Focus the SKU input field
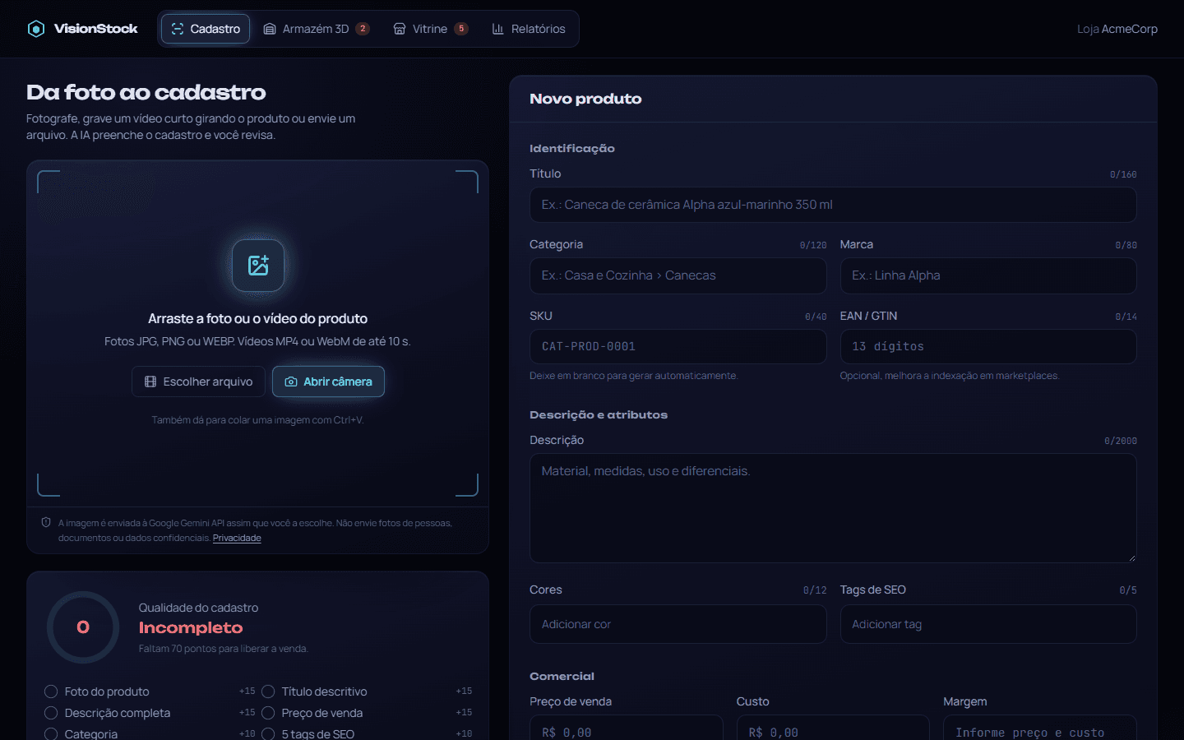The width and height of the screenshot is (1184, 740). pos(678,347)
